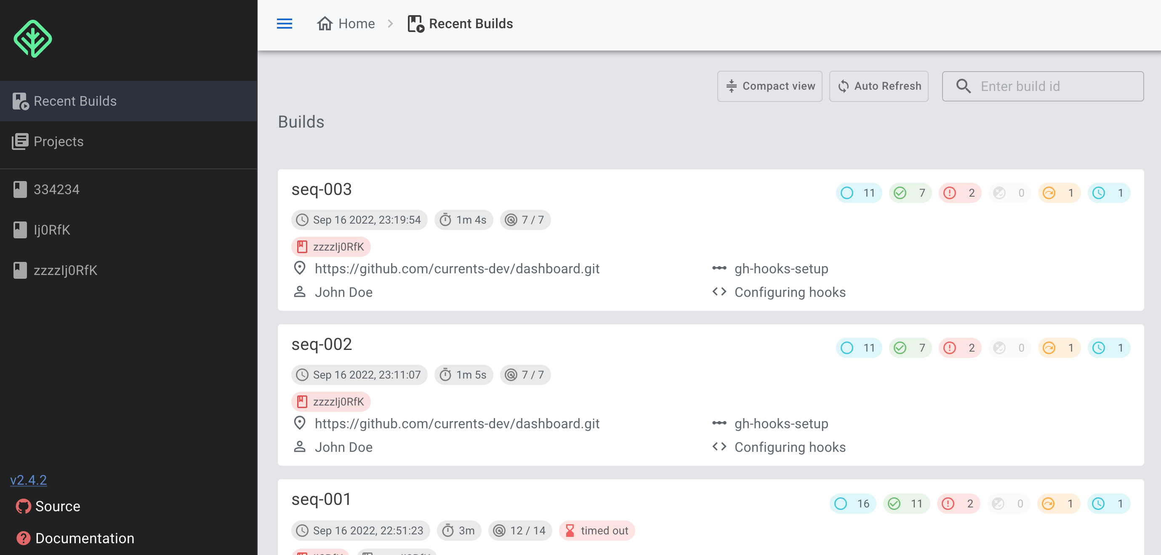Click the orange flaky badge on seq-001
This screenshot has width=1161, height=555.
pyautogui.click(x=1058, y=504)
